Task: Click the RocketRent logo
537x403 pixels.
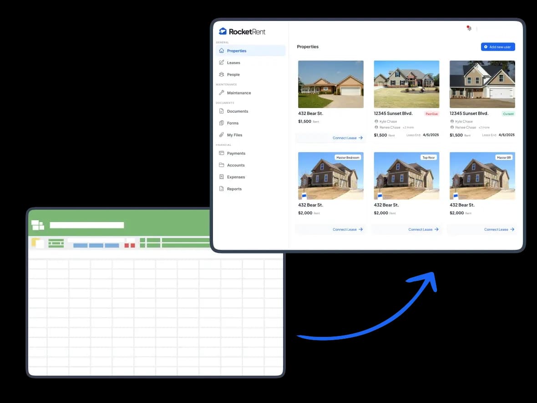Action: point(242,31)
